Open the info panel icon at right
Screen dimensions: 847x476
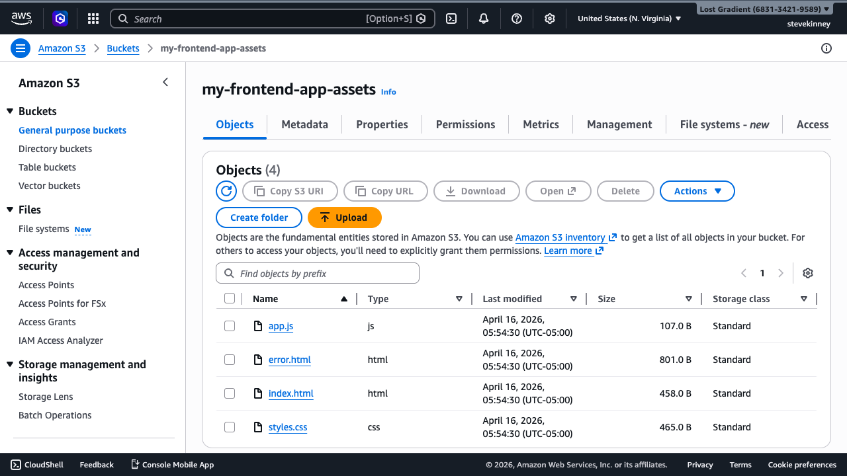(x=826, y=48)
